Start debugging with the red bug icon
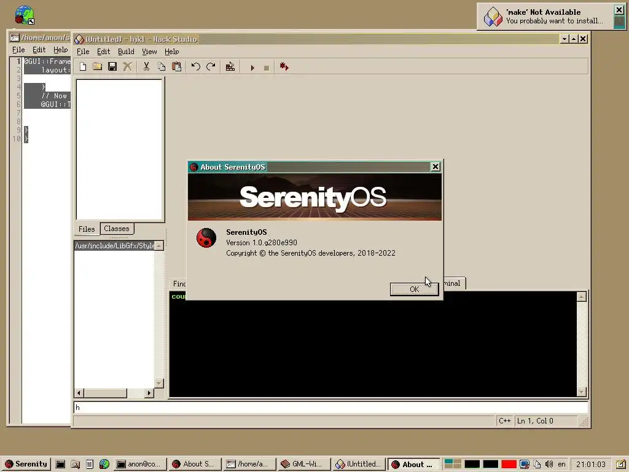Image resolution: width=629 pixels, height=472 pixels. pos(284,66)
